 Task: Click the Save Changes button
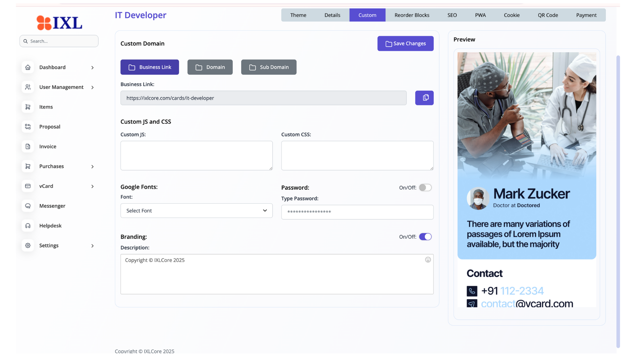coord(405,44)
